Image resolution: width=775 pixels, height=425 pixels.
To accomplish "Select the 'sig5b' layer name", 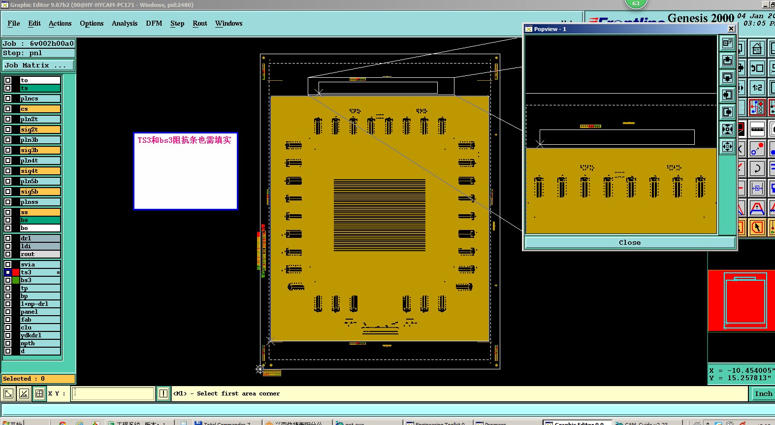I will (40, 192).
